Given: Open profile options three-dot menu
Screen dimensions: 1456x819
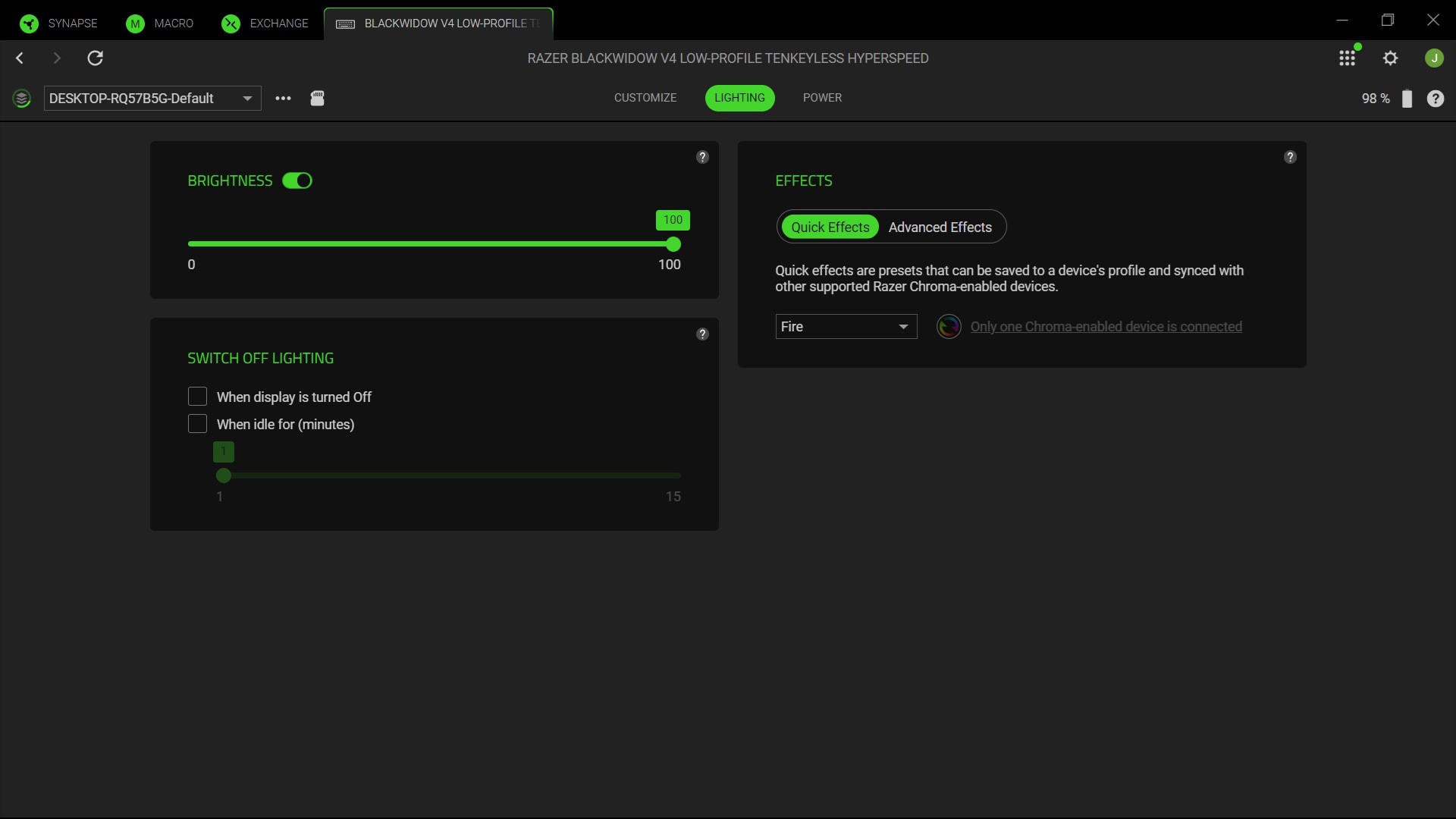Looking at the screenshot, I should [283, 98].
